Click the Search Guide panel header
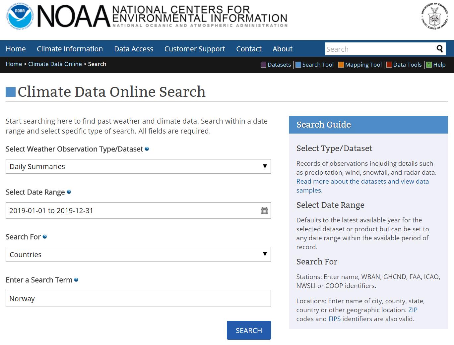 coord(368,125)
